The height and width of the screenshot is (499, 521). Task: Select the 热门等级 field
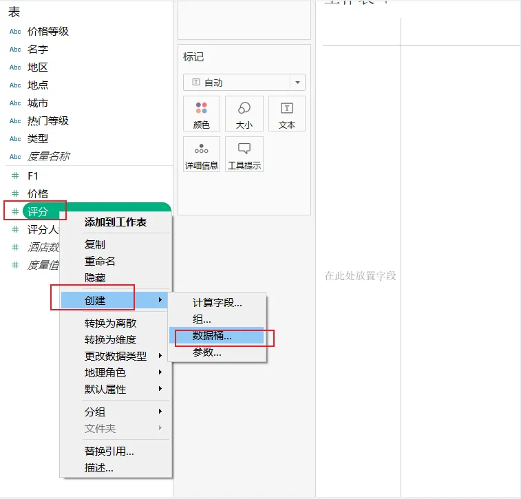48,121
